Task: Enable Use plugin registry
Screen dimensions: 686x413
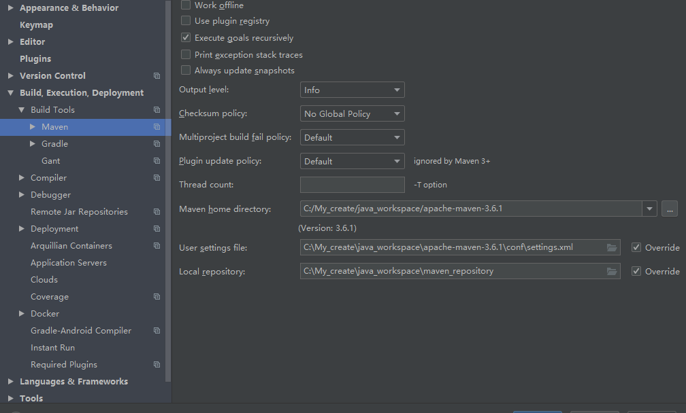Action: pos(186,20)
